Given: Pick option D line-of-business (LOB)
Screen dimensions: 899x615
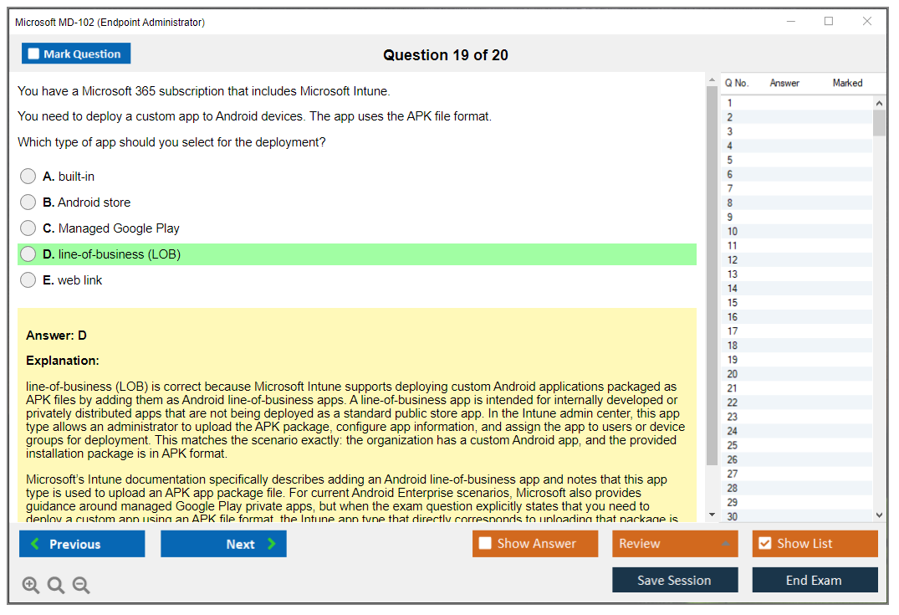Looking at the screenshot, I should [28, 254].
